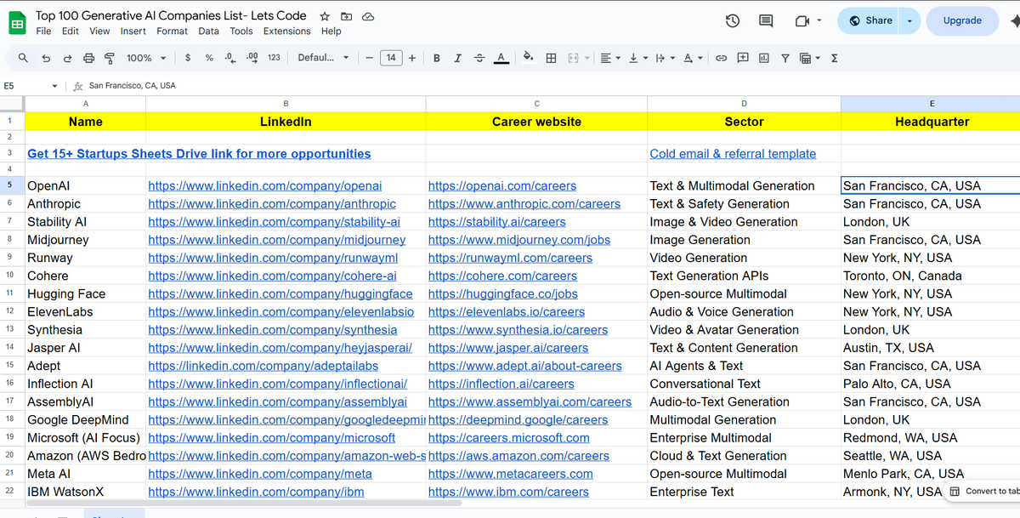Screen dimensions: 1020x518
Task: Open the Google Sheets home icon
Action: [x=17, y=23]
